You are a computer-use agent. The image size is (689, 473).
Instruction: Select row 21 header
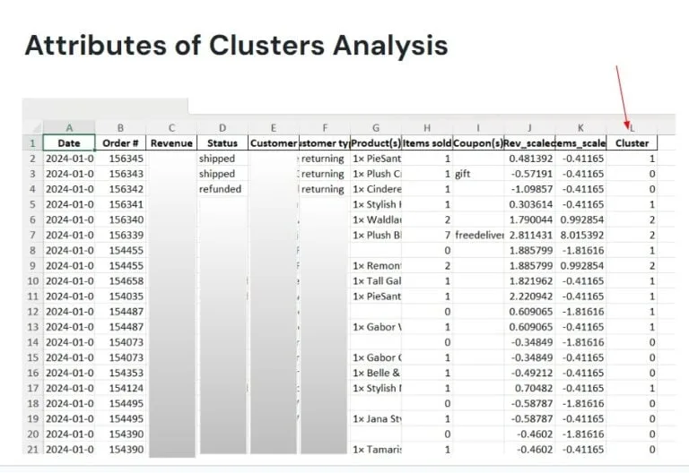pyautogui.click(x=33, y=450)
